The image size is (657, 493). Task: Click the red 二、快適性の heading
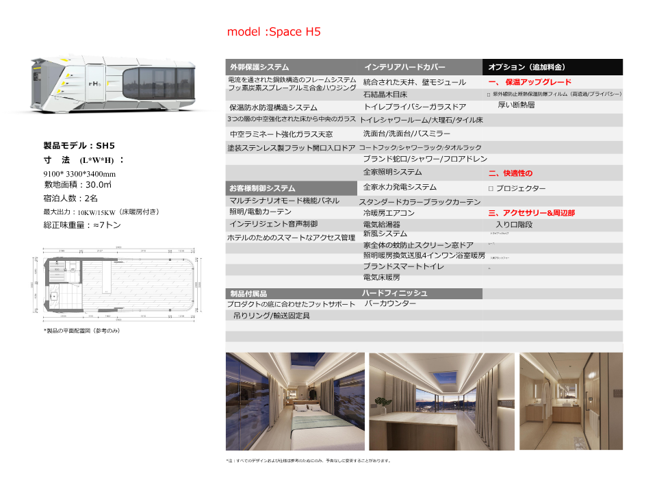click(x=511, y=173)
